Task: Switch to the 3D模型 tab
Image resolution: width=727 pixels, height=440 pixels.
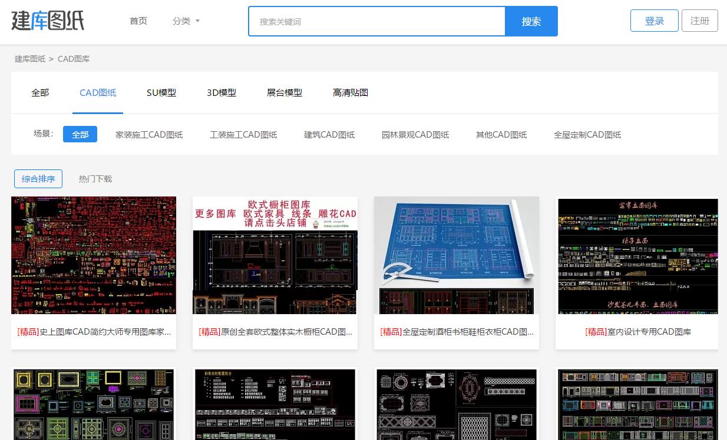Action: [x=221, y=92]
